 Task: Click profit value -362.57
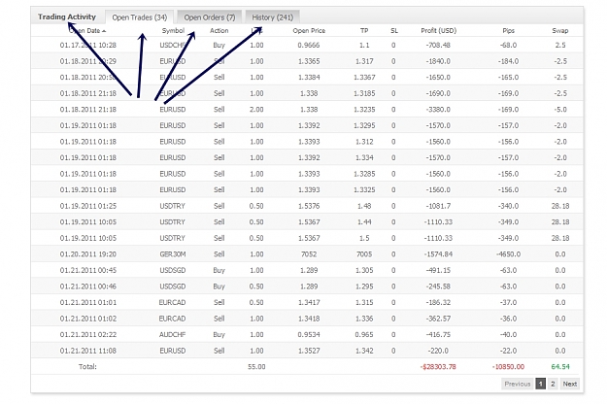pyautogui.click(x=438, y=319)
